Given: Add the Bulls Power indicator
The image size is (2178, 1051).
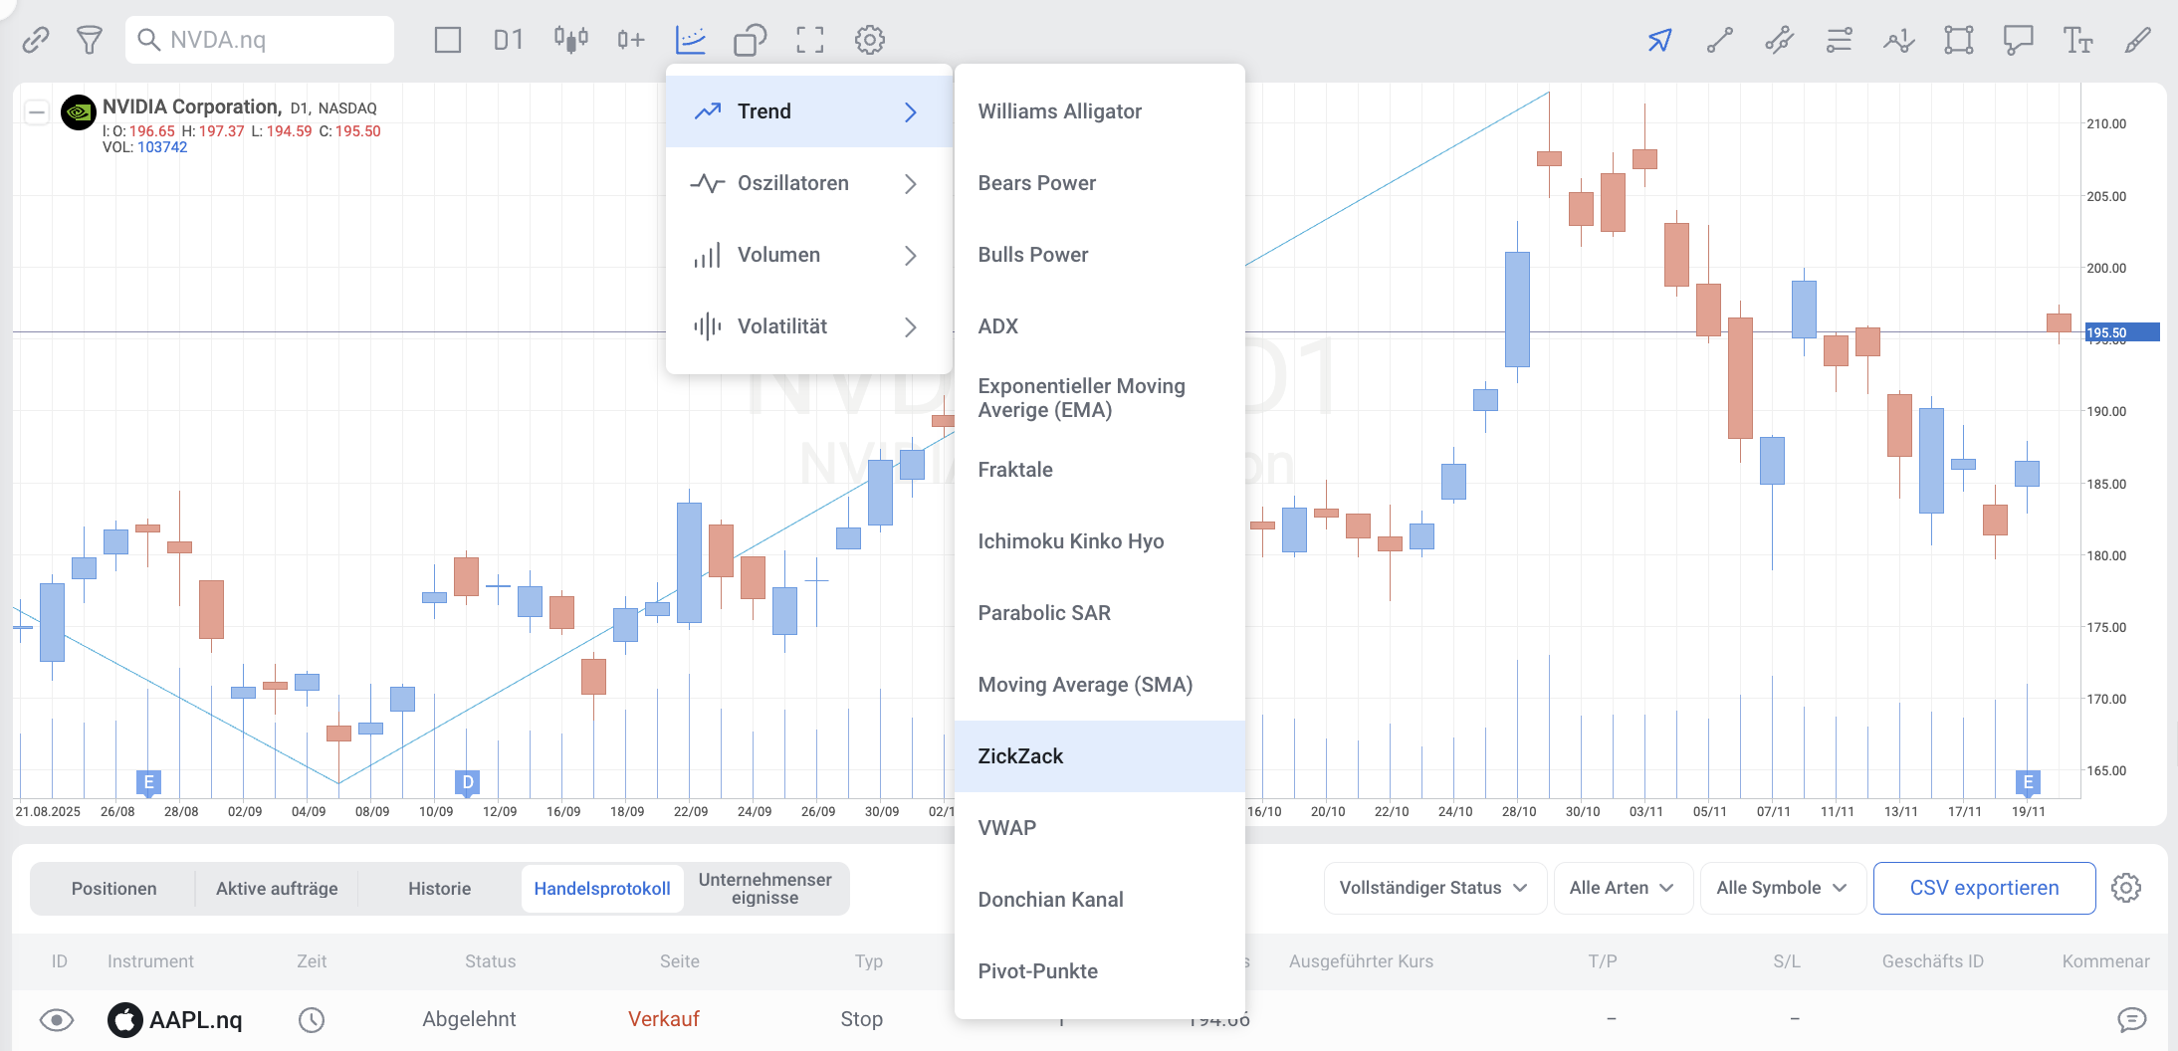Looking at the screenshot, I should (1100, 255).
